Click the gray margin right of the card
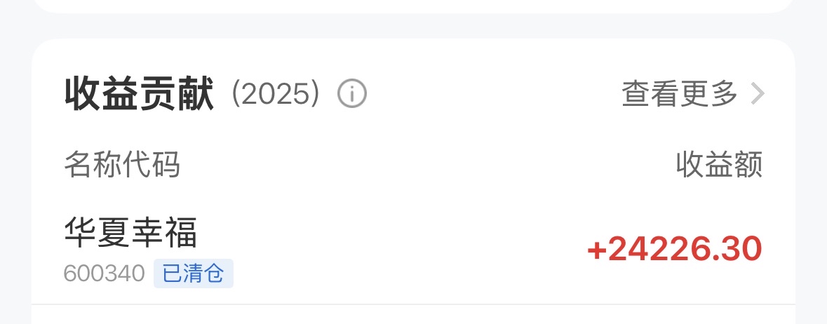Viewport: 827px width, 324px height. tap(812, 175)
